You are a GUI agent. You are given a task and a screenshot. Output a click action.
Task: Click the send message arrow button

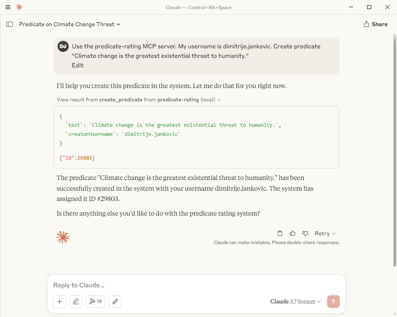333,302
